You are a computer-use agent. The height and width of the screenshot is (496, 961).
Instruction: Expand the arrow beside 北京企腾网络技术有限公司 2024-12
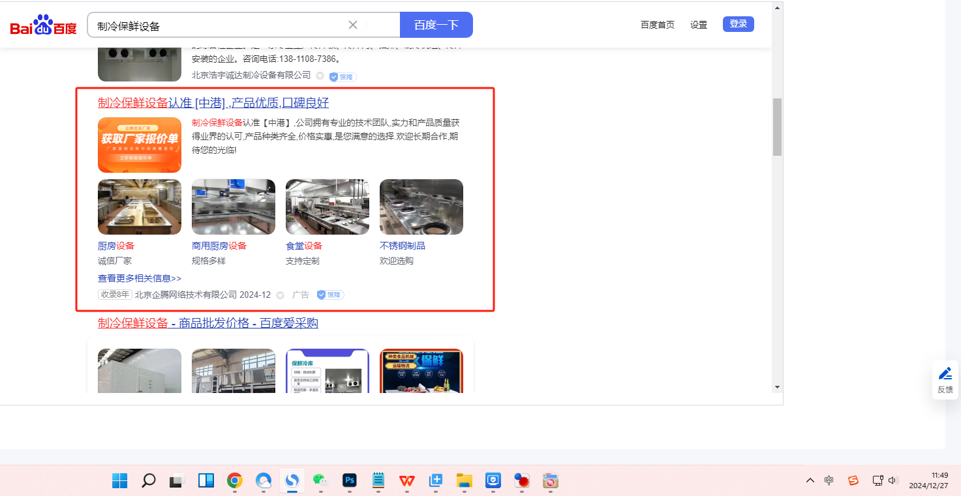[x=281, y=295]
